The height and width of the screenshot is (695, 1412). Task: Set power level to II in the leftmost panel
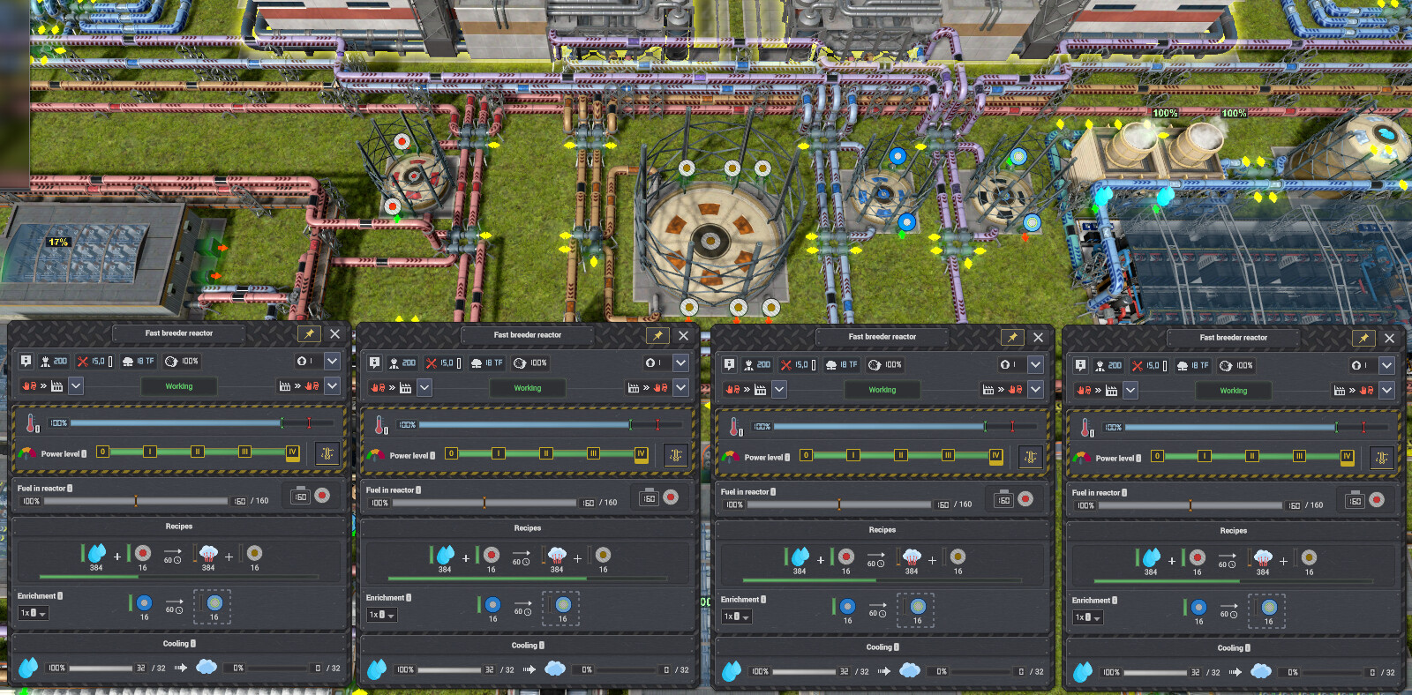click(x=197, y=452)
